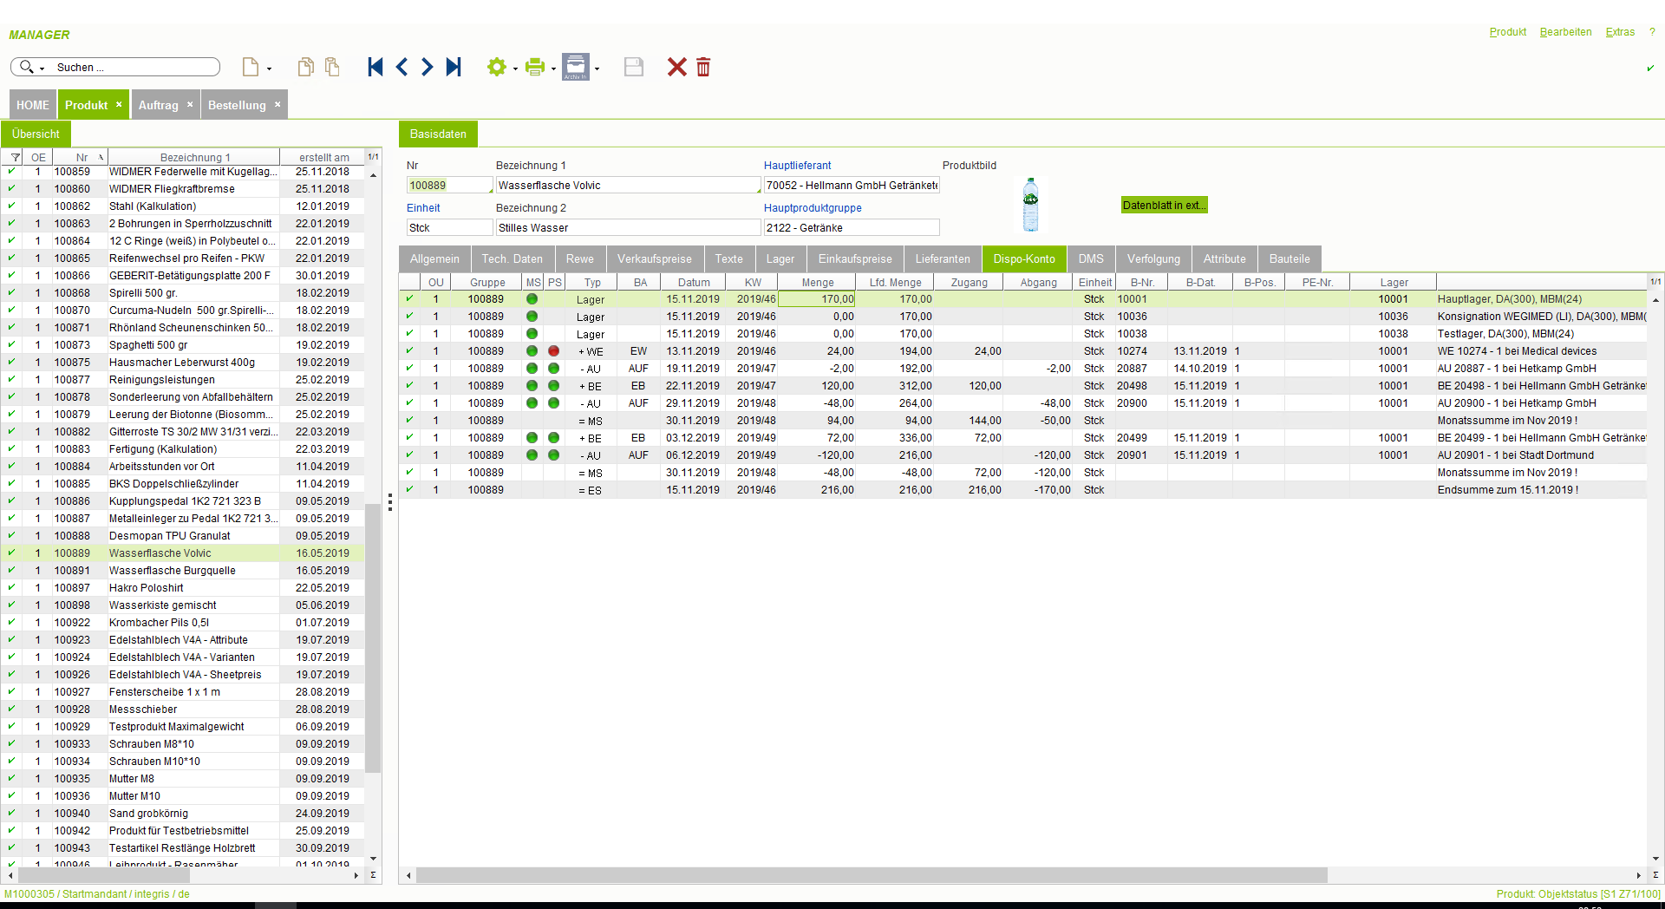The height and width of the screenshot is (909, 1665).
Task: Click the paste record icon
Action: coord(332,67)
